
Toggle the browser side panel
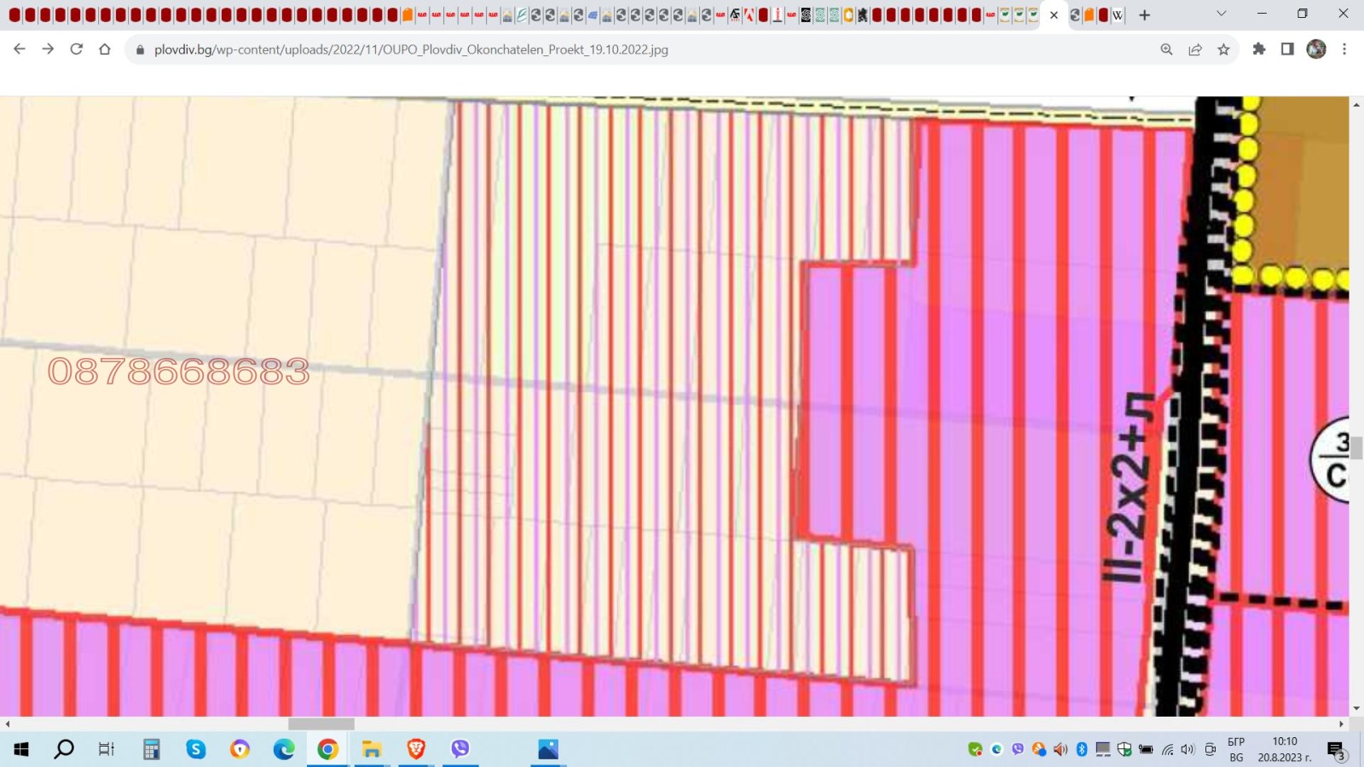[1287, 49]
